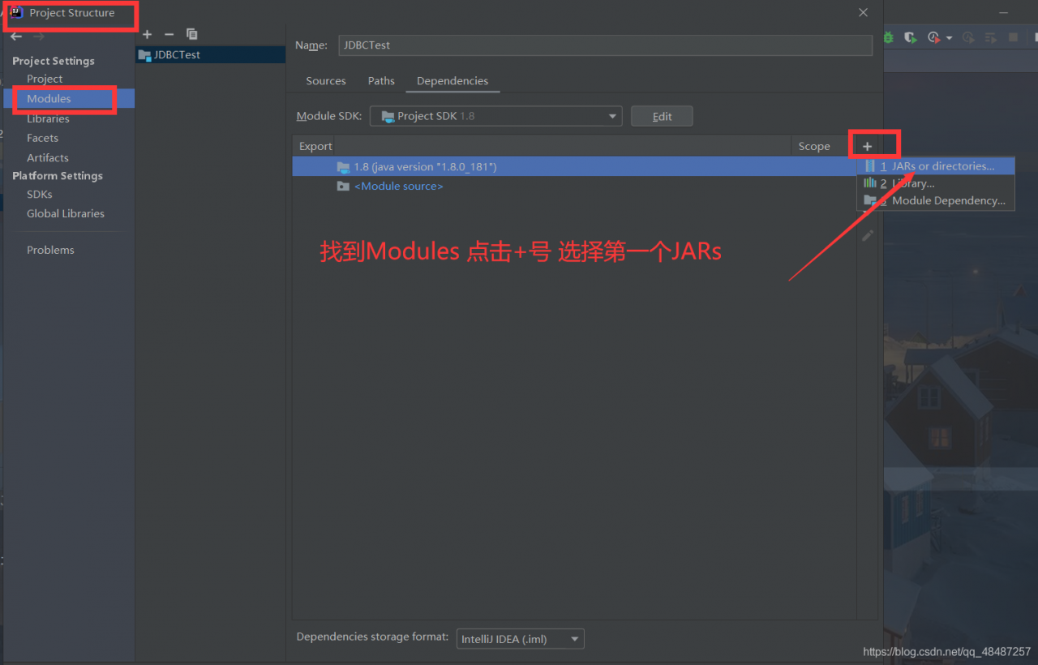Image resolution: width=1038 pixels, height=665 pixels.
Task: Open profiler dropdown arrow in IDE toolbar
Action: coord(949,38)
